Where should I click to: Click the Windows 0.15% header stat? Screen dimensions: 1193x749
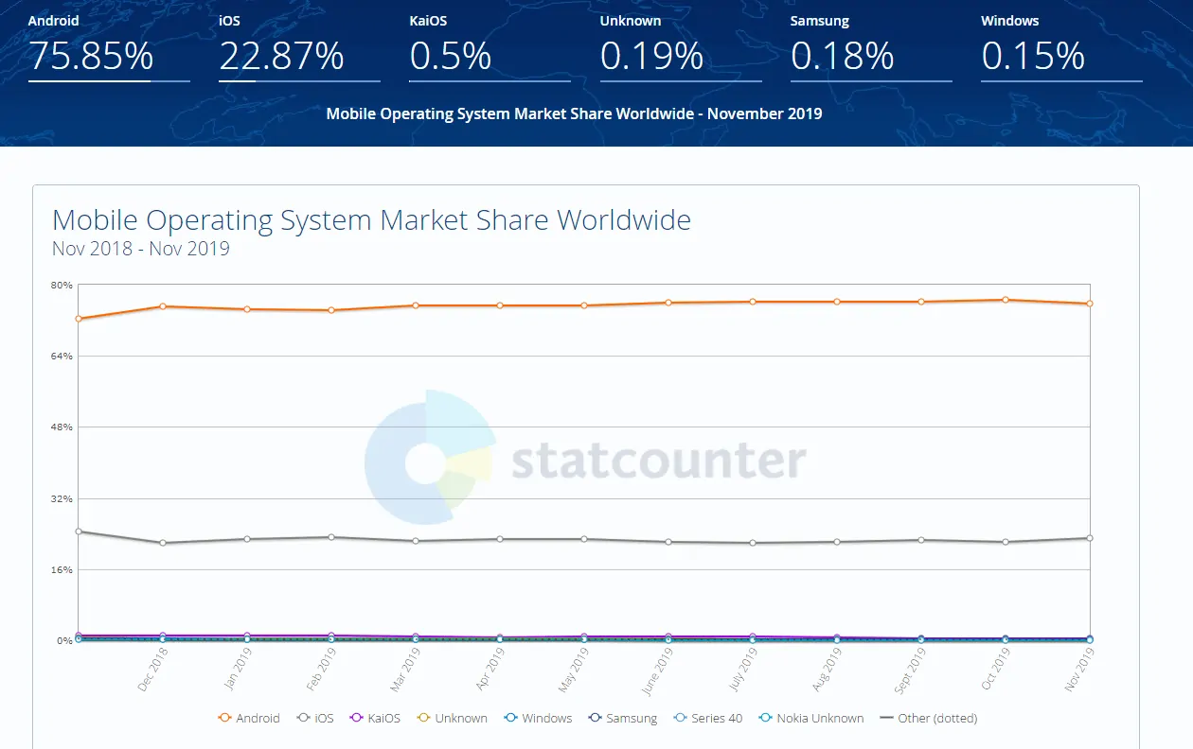click(1032, 57)
